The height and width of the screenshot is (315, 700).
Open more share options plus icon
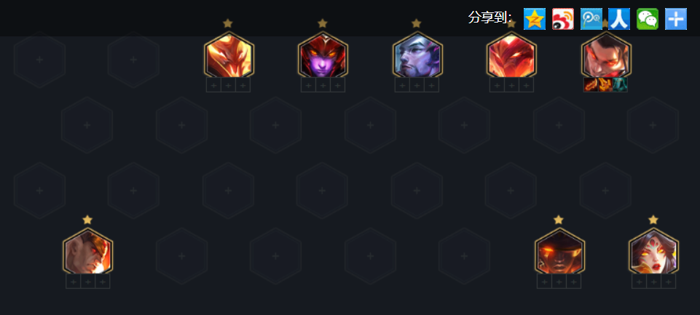click(676, 19)
